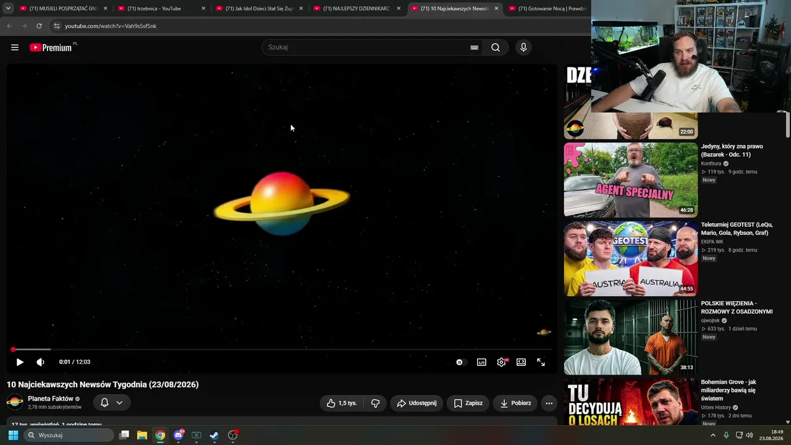Switch to NAJLEPSZY DZIENNIKARZ tab

(357, 9)
